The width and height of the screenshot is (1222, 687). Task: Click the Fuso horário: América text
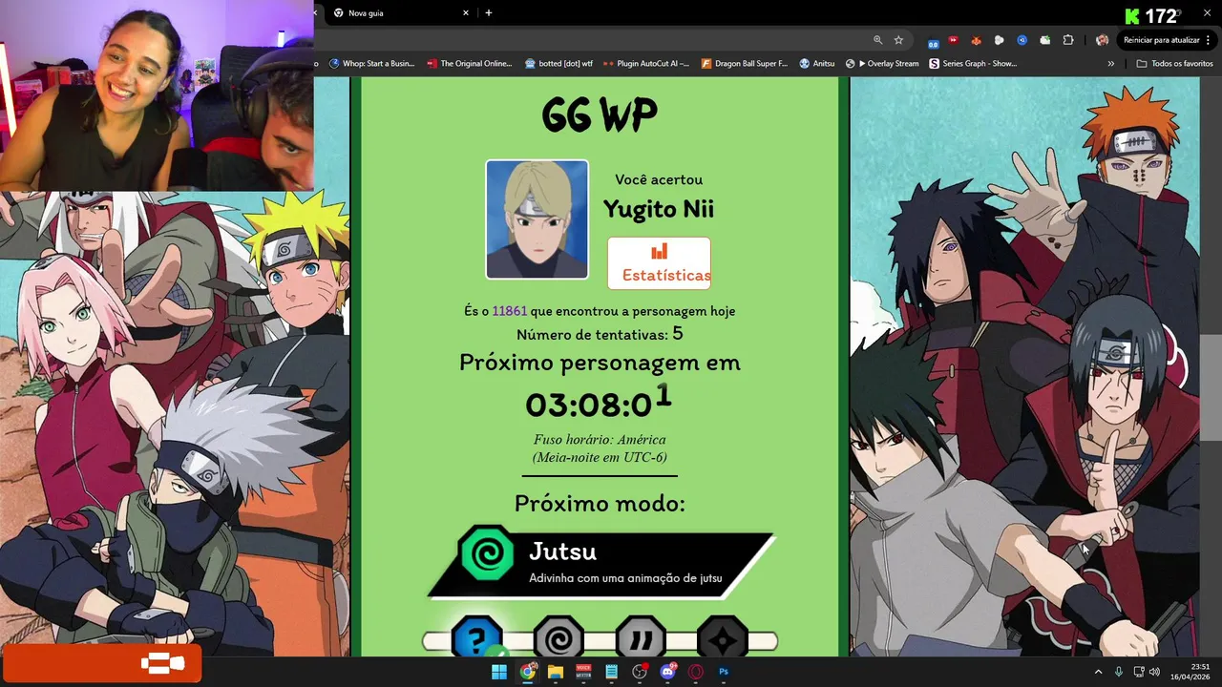pos(600,440)
